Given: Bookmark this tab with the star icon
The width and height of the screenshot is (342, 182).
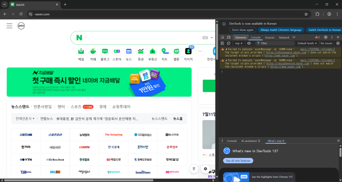Looking at the screenshot, I should (x=306, y=14).
